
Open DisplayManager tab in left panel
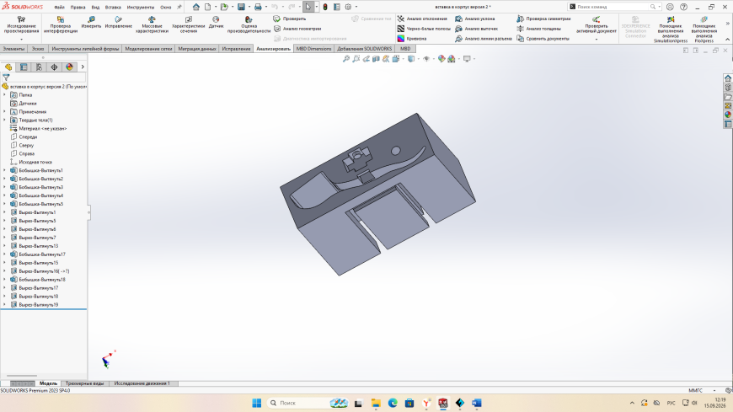point(70,67)
